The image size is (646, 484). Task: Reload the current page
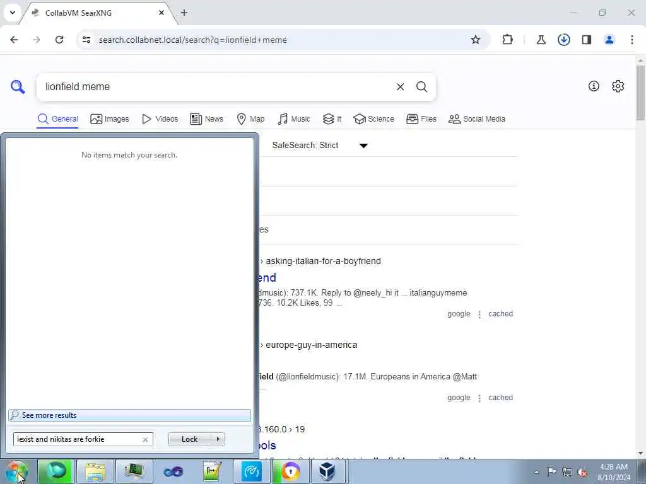59,40
